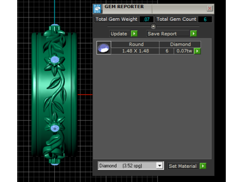This screenshot has width=243, height=182.
Task: Click the Total Gem Weight label
Action: tap(116, 19)
